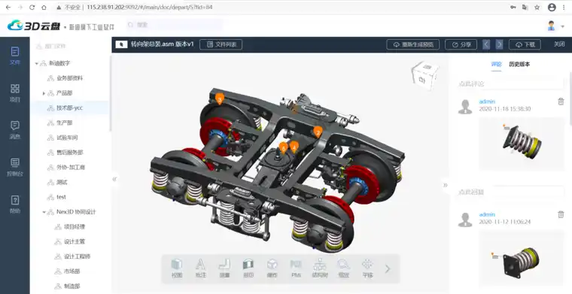The image size is (572, 294).
Task: Select 设计工程师 under Nex3D 协同设计
Action: 78,256
